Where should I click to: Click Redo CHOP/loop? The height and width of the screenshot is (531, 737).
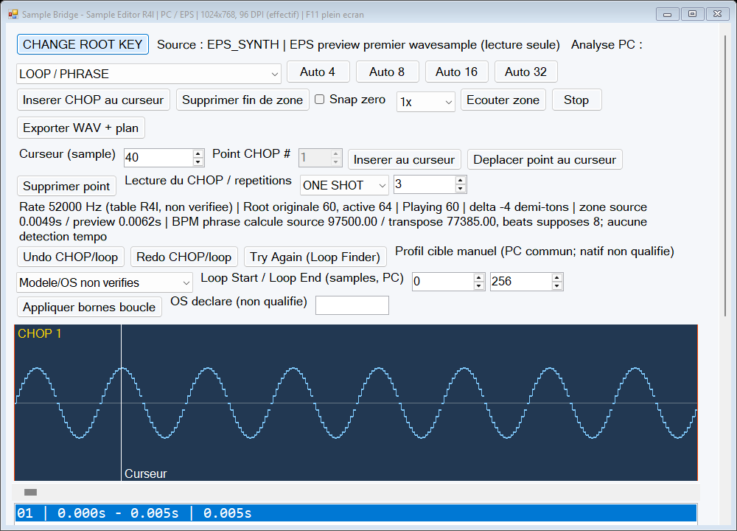point(184,257)
